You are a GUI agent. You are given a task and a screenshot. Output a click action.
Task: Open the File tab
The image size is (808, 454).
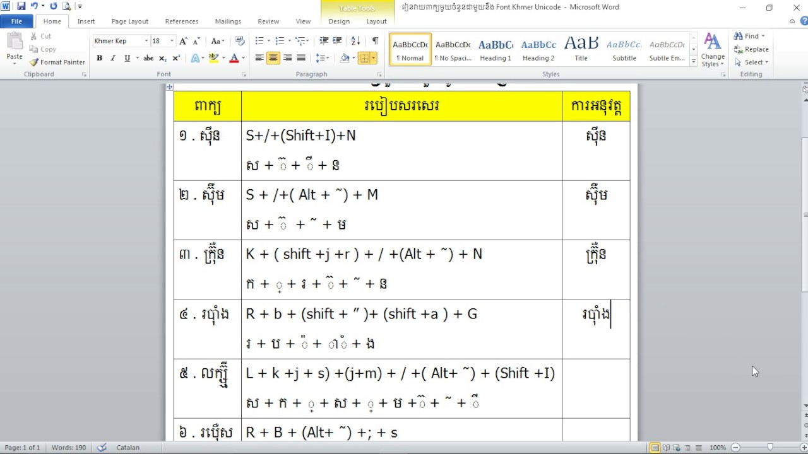16,21
